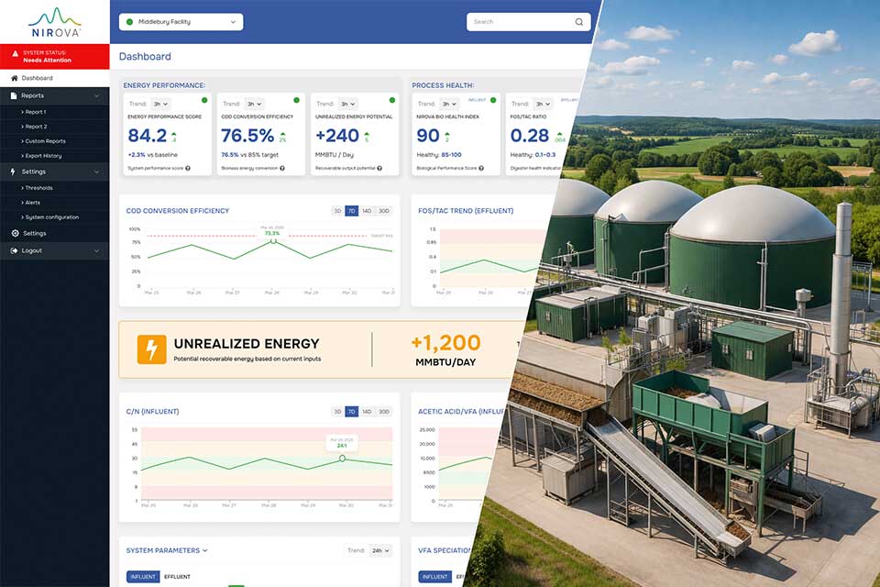Click the green status dot on Nirova Bio Health Index card
The image size is (880, 587).
click(493, 100)
